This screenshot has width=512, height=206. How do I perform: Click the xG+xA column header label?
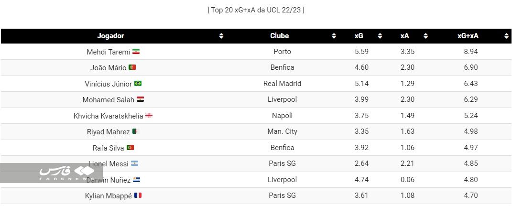468,36
